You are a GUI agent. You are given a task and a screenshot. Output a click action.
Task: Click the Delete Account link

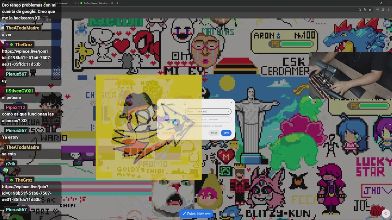(x=169, y=133)
